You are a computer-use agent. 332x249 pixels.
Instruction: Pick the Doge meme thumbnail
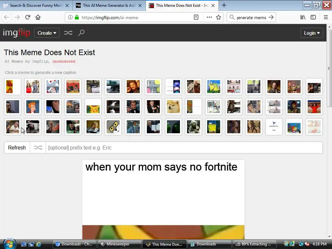(x=173, y=107)
